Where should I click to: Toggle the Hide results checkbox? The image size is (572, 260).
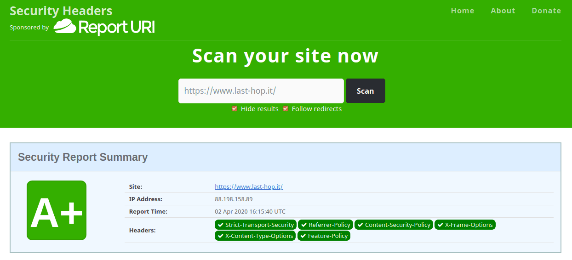click(x=235, y=109)
